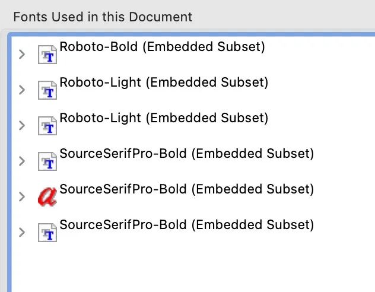This screenshot has height=292, width=375.
Task: Select the first SourceSerifPro-Bold (Embedded Subset) label
Action: (186, 153)
